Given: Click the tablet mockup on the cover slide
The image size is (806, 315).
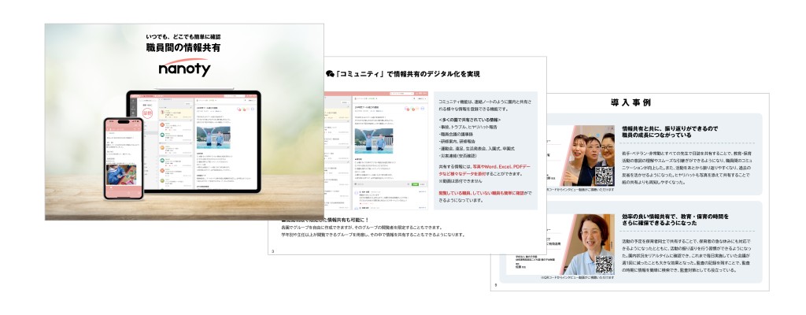Looking at the screenshot, I should (194, 142).
